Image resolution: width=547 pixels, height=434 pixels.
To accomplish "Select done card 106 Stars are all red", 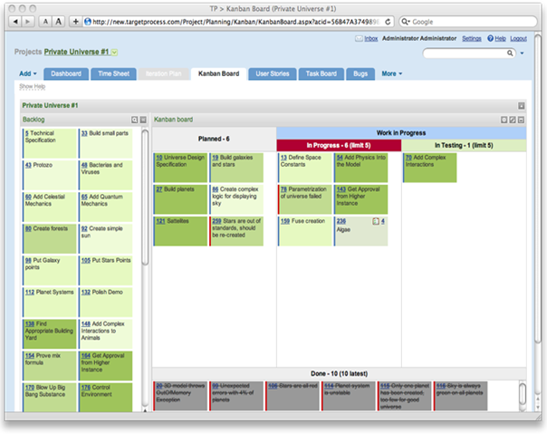I will point(293,396).
